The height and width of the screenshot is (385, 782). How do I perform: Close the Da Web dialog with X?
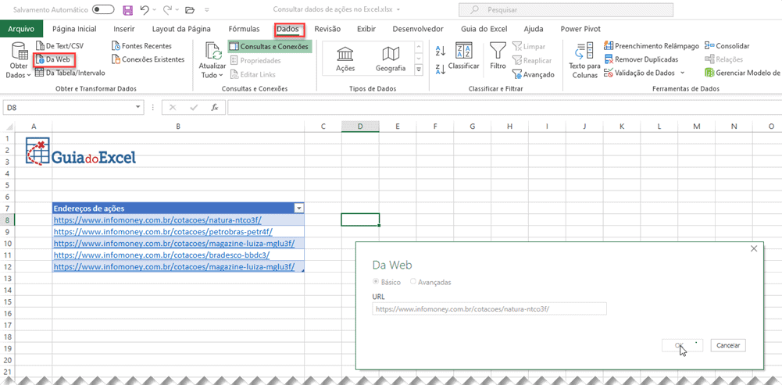(754, 248)
